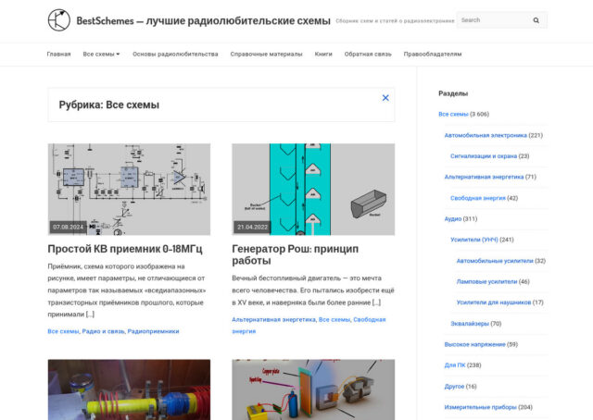Open article Генератор Рош: принцип работы
The image size is (593, 420).
point(295,254)
